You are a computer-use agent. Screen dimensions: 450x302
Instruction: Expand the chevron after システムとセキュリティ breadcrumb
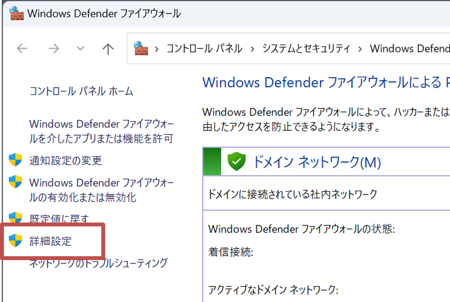(360, 48)
